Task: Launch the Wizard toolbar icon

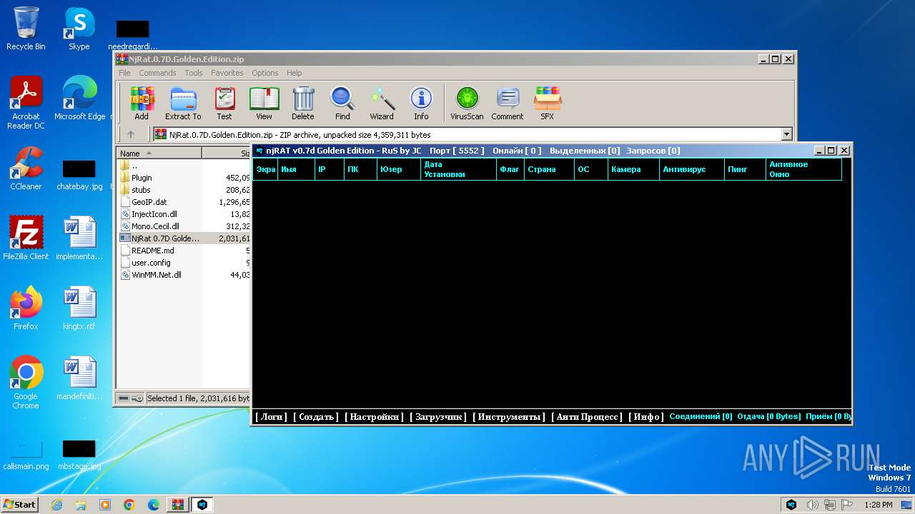Action: 382,103
